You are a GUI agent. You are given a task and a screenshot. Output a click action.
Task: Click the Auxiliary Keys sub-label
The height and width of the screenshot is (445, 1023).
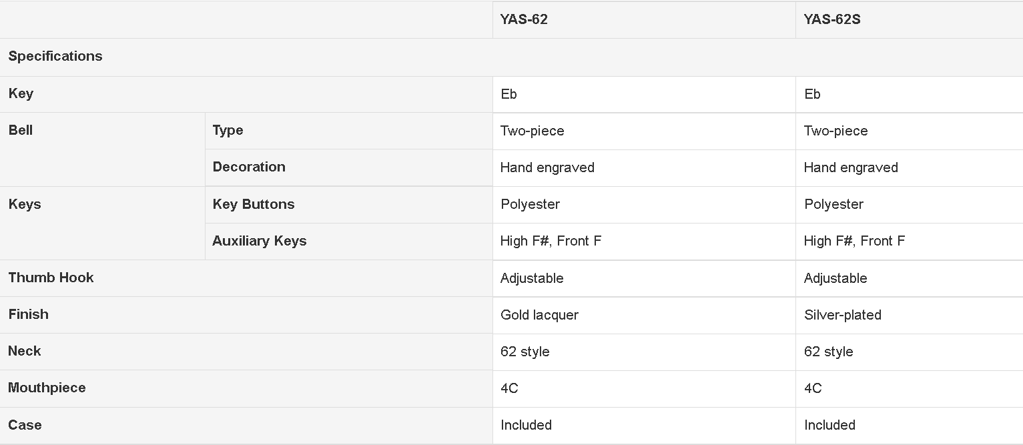click(260, 241)
